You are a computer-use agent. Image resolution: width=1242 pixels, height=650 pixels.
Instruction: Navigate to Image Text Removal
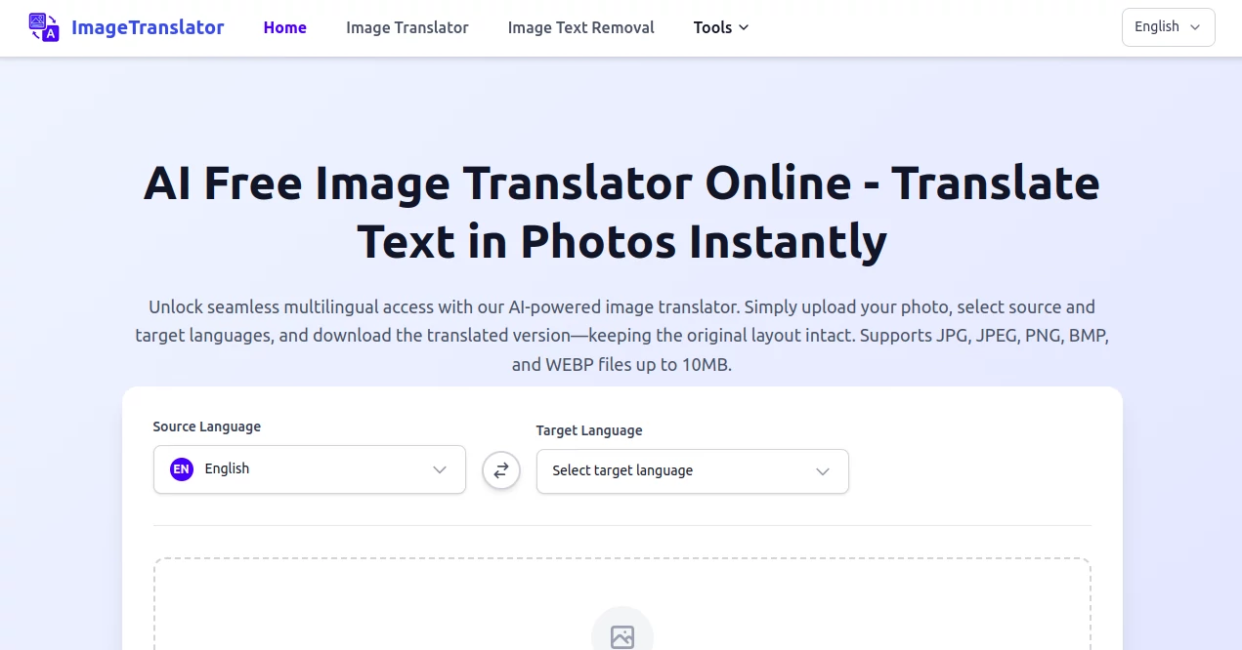pyautogui.click(x=580, y=27)
